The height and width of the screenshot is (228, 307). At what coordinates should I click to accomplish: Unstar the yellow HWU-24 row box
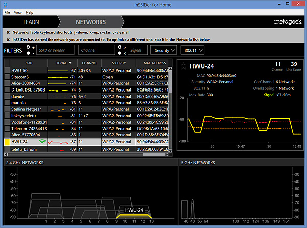tap(7, 142)
